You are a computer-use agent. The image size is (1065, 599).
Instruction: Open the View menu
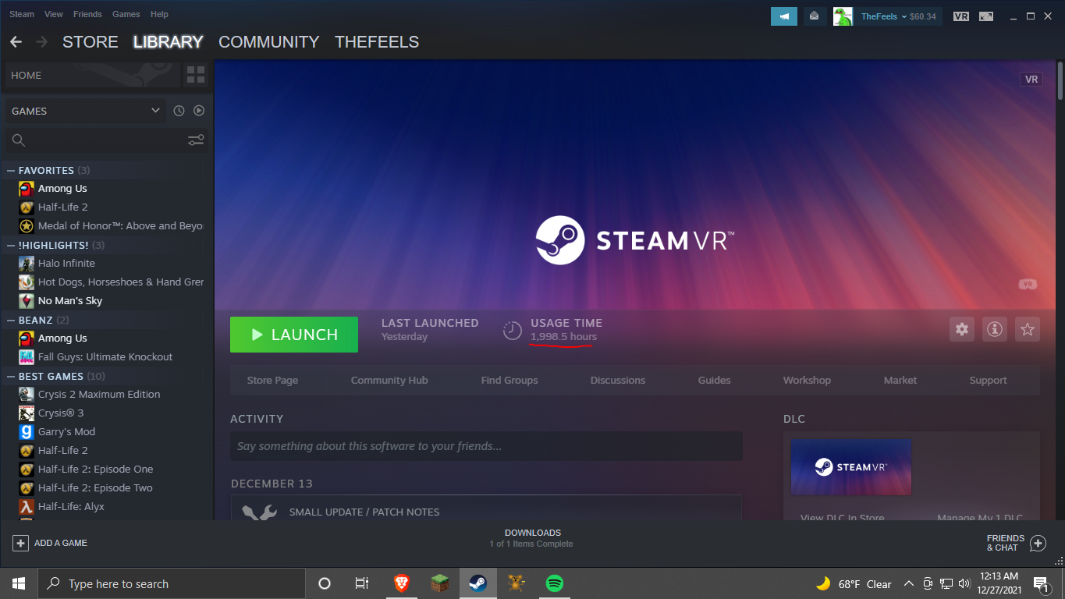click(54, 14)
